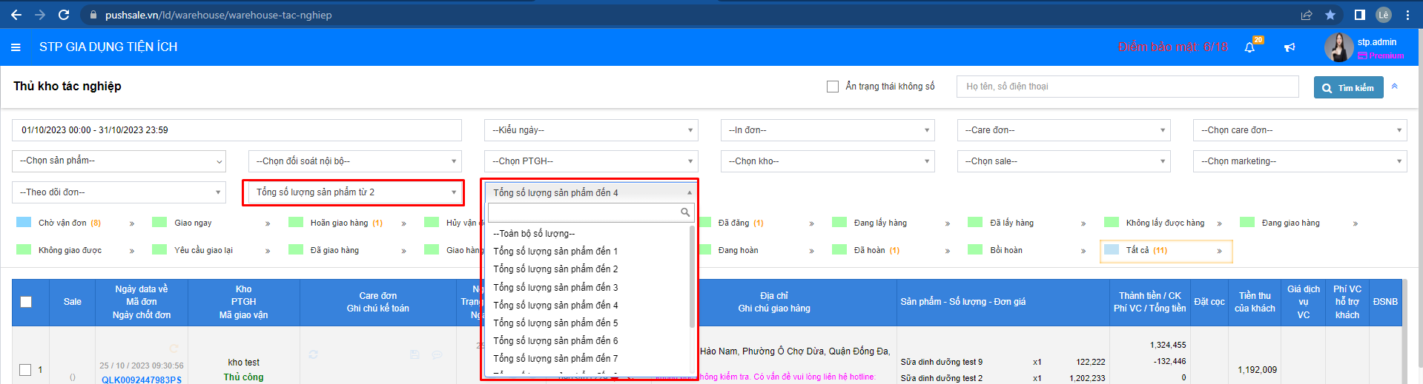Reload the page with browser refresh icon
1423x384 pixels.
click(x=64, y=15)
